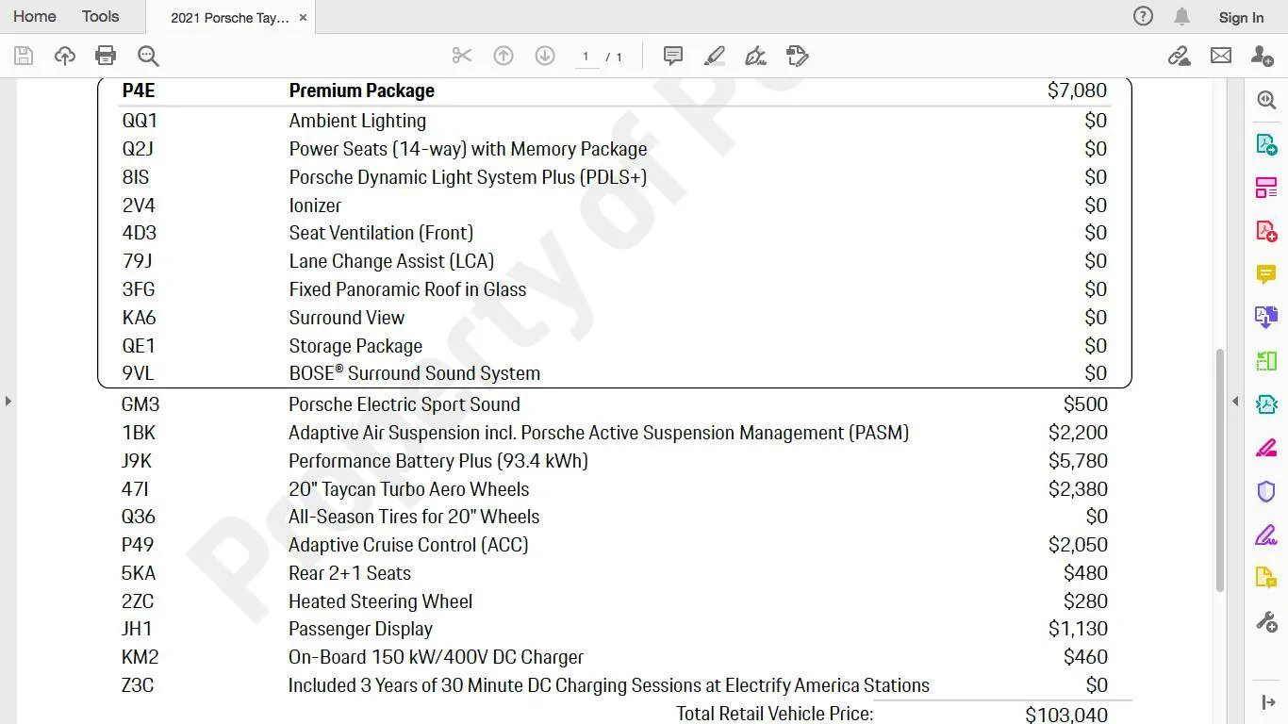The width and height of the screenshot is (1288, 724).
Task: Print the document using printer icon
Action: pos(106,56)
